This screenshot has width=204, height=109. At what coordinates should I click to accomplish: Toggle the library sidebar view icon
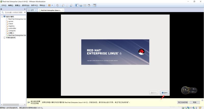click(77, 5)
